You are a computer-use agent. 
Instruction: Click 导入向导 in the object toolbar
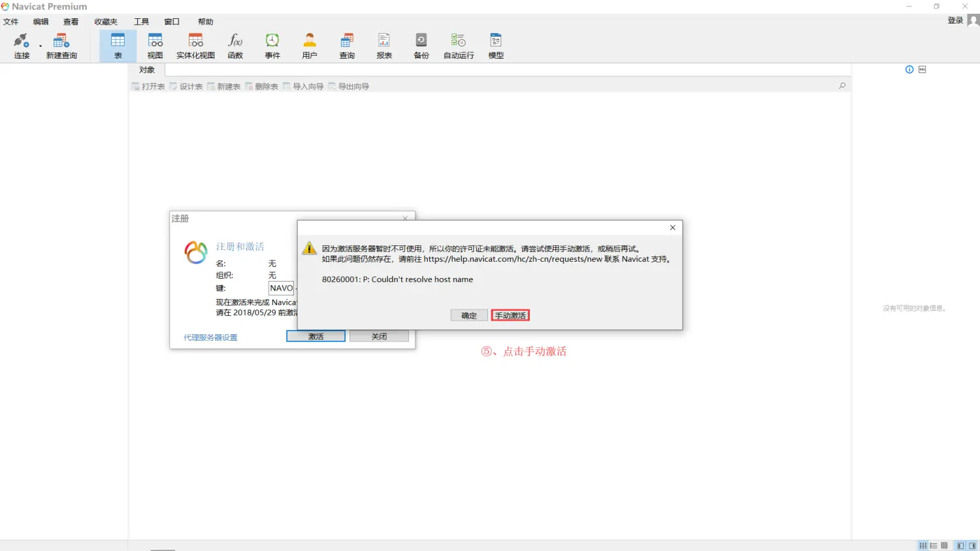[303, 86]
